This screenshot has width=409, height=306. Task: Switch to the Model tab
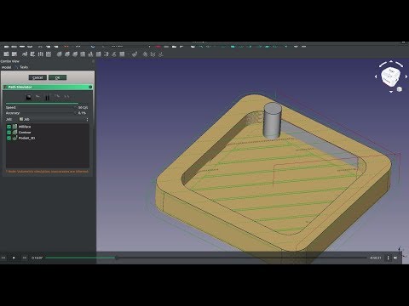[6, 67]
